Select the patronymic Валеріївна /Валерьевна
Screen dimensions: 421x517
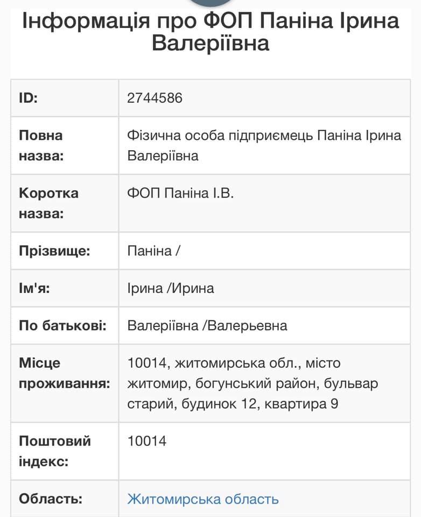point(207,325)
